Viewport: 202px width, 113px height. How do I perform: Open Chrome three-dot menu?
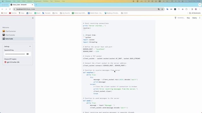click(200, 9)
